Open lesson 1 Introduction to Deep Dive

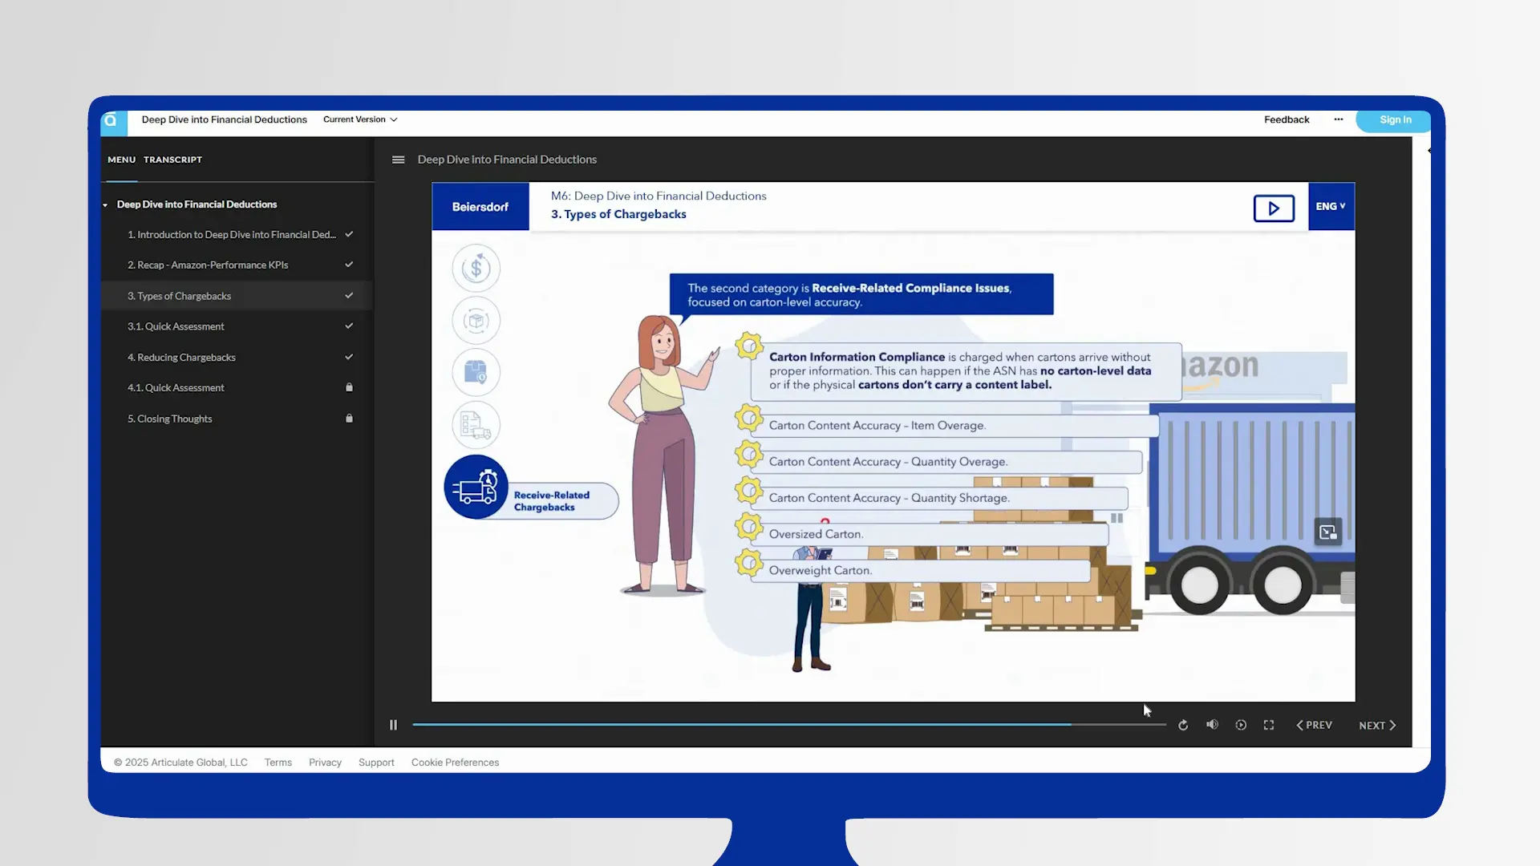pyautogui.click(x=237, y=235)
